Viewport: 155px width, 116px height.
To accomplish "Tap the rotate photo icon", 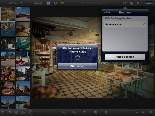I will 74,112.
